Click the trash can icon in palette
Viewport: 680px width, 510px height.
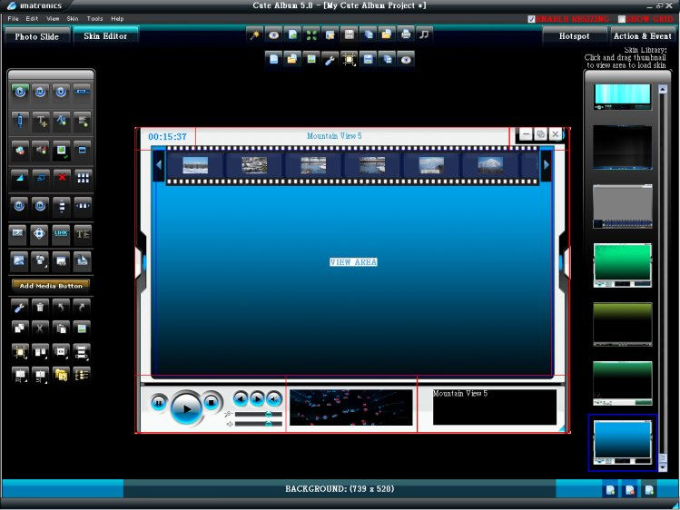tap(41, 307)
